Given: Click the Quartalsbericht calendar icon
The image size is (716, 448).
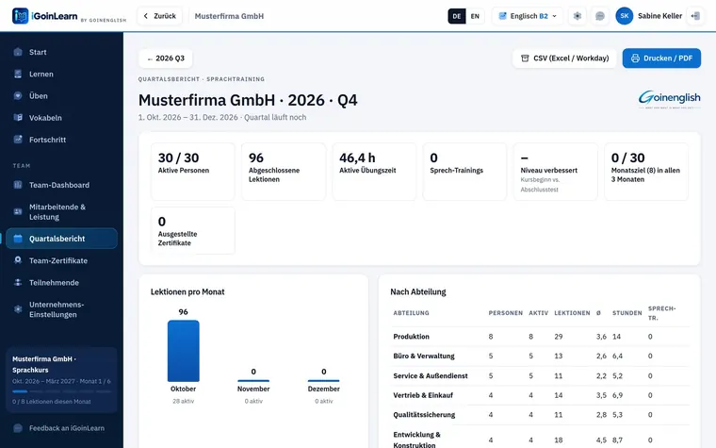Looking at the screenshot, I should pos(18,239).
